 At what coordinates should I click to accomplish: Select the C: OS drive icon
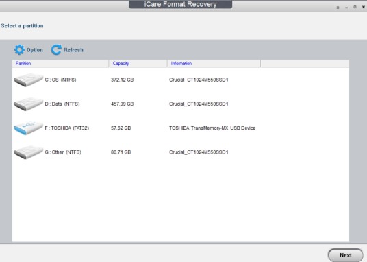28,80
